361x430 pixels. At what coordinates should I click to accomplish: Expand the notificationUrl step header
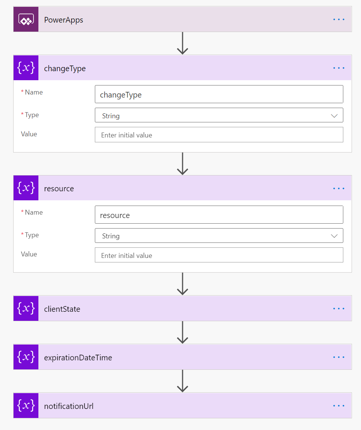(183, 405)
